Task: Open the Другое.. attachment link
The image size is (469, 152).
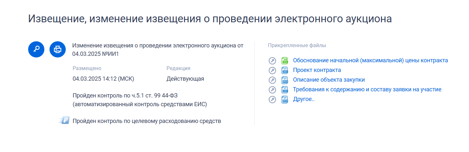Action: [x=304, y=99]
